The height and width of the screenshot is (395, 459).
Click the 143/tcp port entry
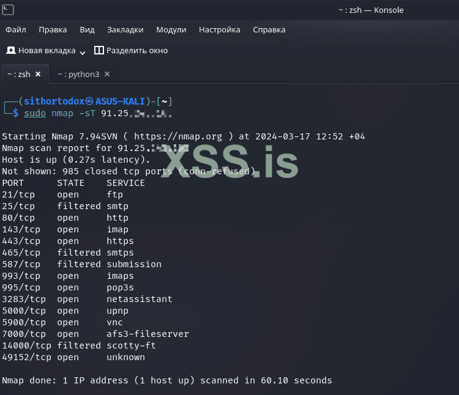coord(21,229)
